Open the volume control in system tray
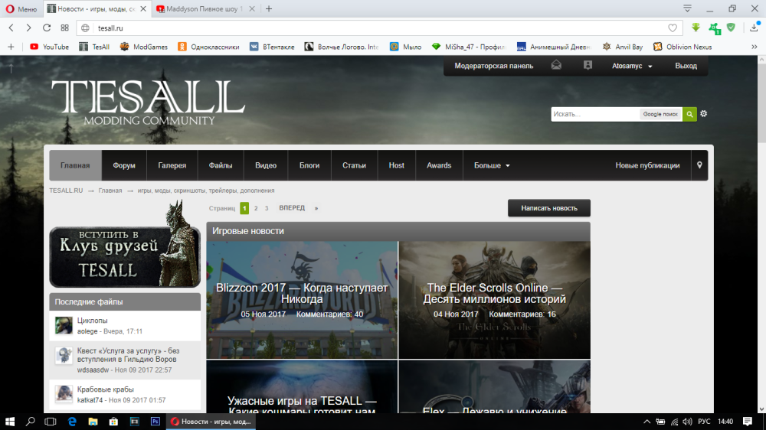Image resolution: width=766 pixels, height=430 pixels. (x=687, y=422)
